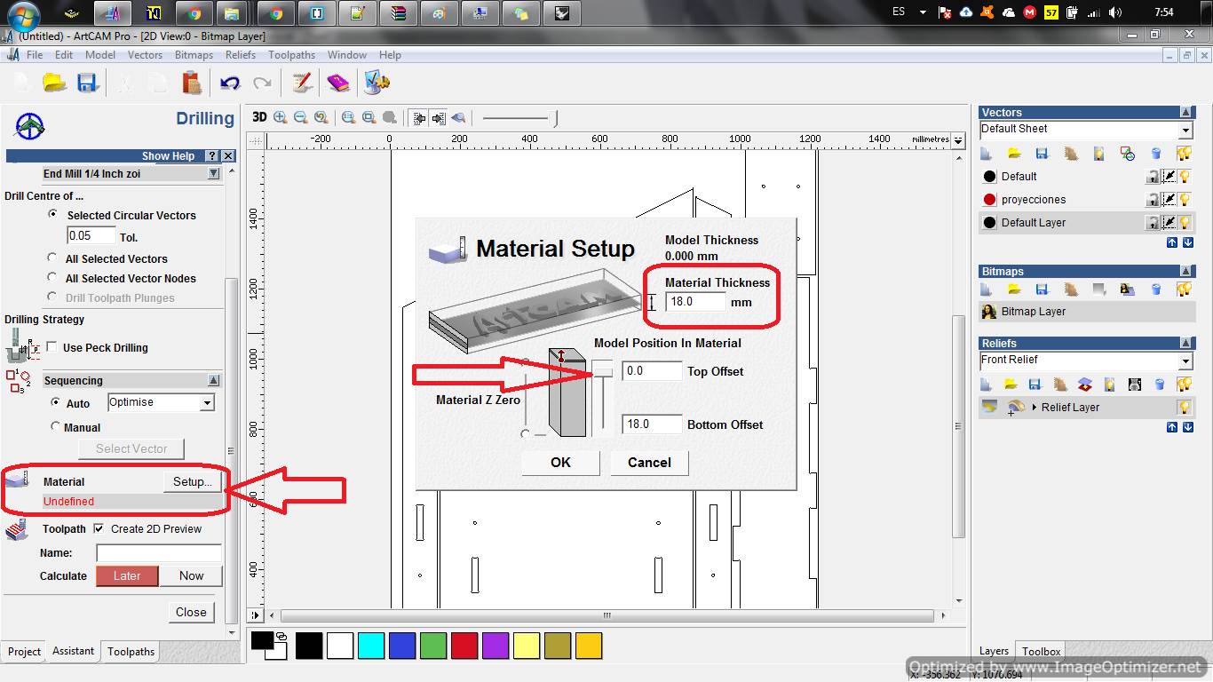Viewport: 1213px width, 682px height.
Task: Collapse the Sequencing section arrow
Action: [213, 380]
